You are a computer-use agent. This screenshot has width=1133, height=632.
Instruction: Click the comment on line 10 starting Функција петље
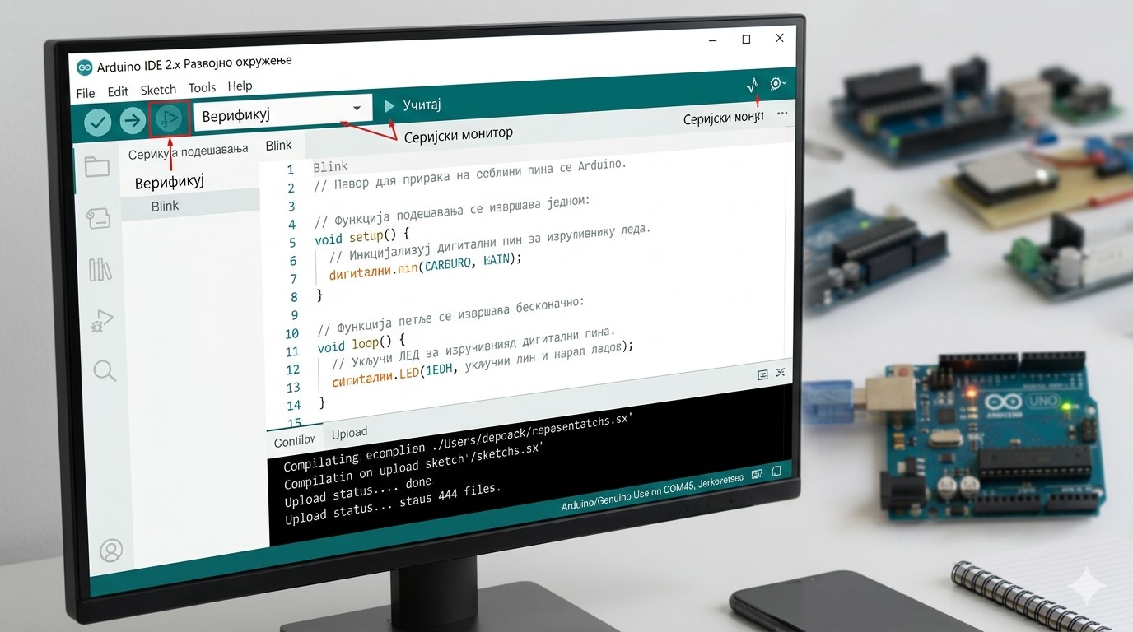click(450, 316)
